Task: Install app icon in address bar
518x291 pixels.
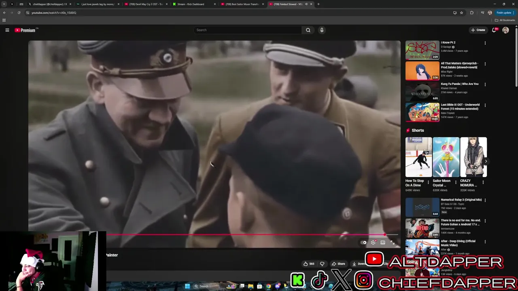Action: (455, 13)
